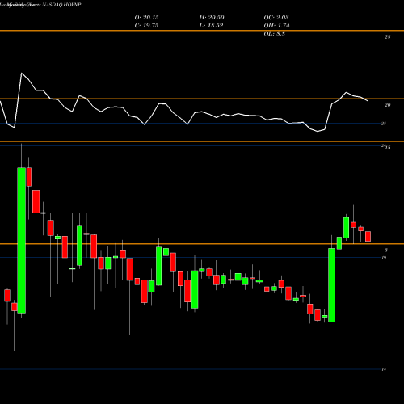
Task: Click the 14 axis label near the bottom
Action: coord(384,369)
